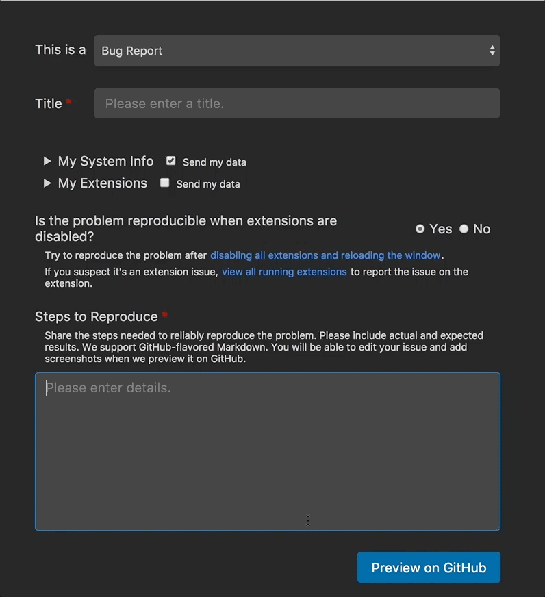Select the No radio button
Screen dimensions: 545x597
(x=464, y=229)
